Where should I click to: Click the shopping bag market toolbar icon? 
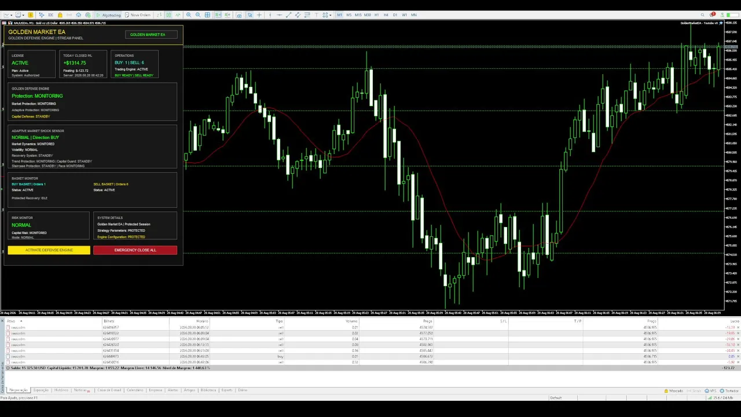click(60, 15)
